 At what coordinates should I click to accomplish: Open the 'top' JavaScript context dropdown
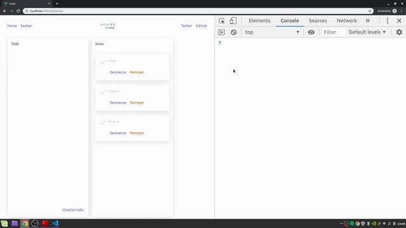coord(272,32)
